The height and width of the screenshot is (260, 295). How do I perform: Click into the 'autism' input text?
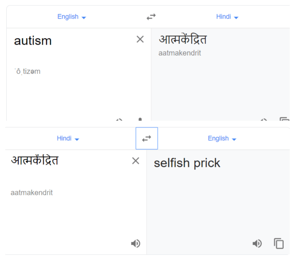pyautogui.click(x=33, y=41)
